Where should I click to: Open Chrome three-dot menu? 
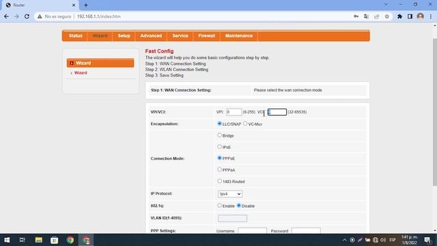click(x=431, y=16)
